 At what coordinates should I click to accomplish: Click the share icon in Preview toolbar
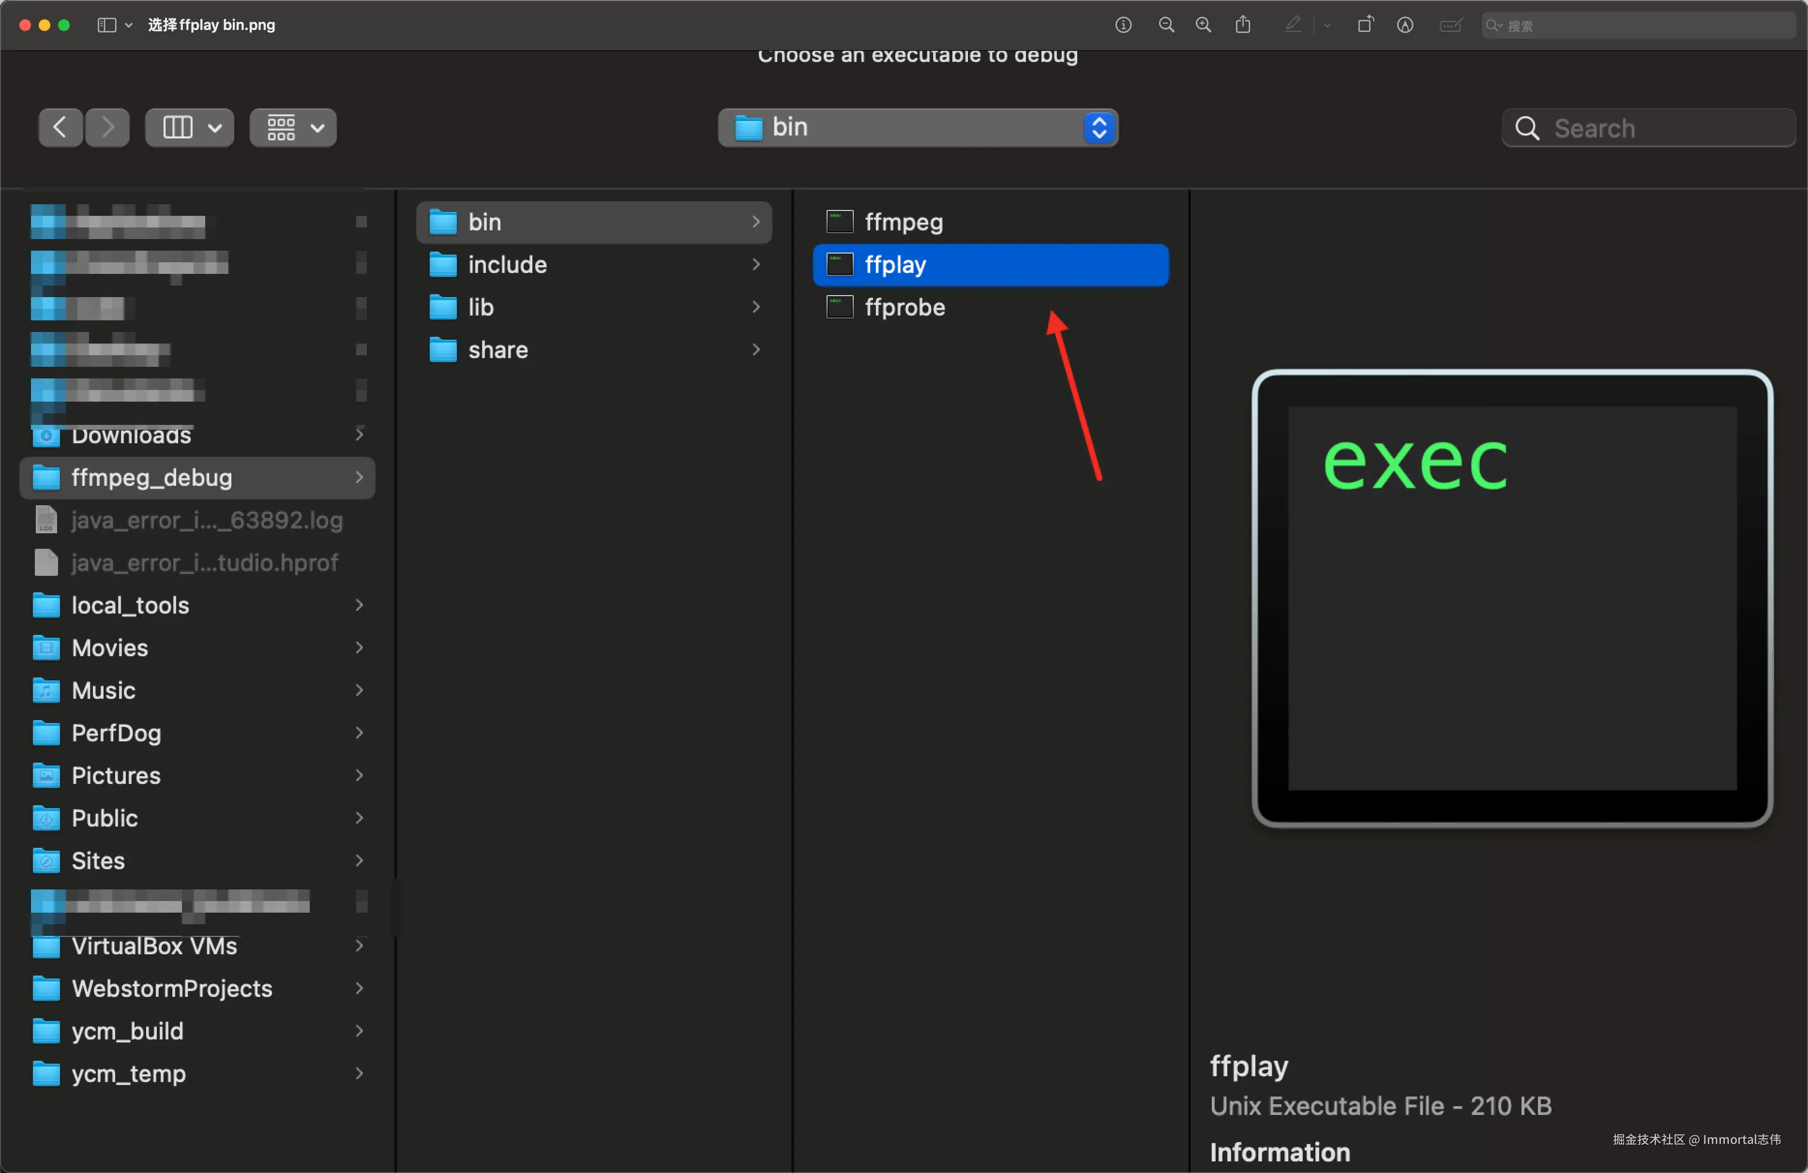point(1243,25)
